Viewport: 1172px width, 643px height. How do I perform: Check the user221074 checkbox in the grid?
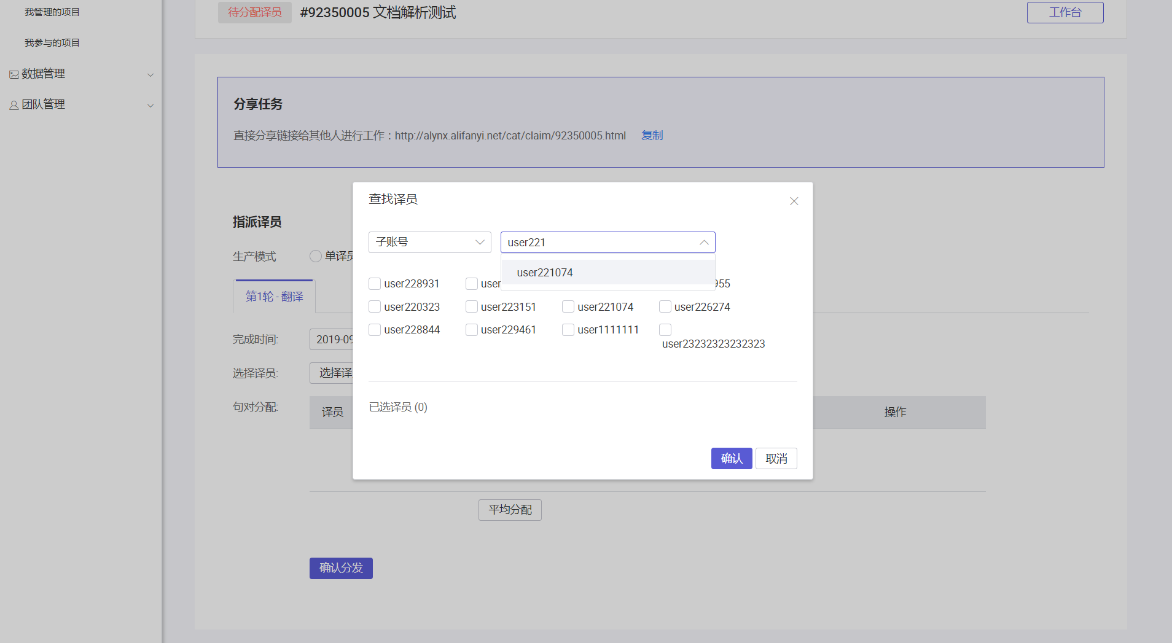click(x=568, y=306)
